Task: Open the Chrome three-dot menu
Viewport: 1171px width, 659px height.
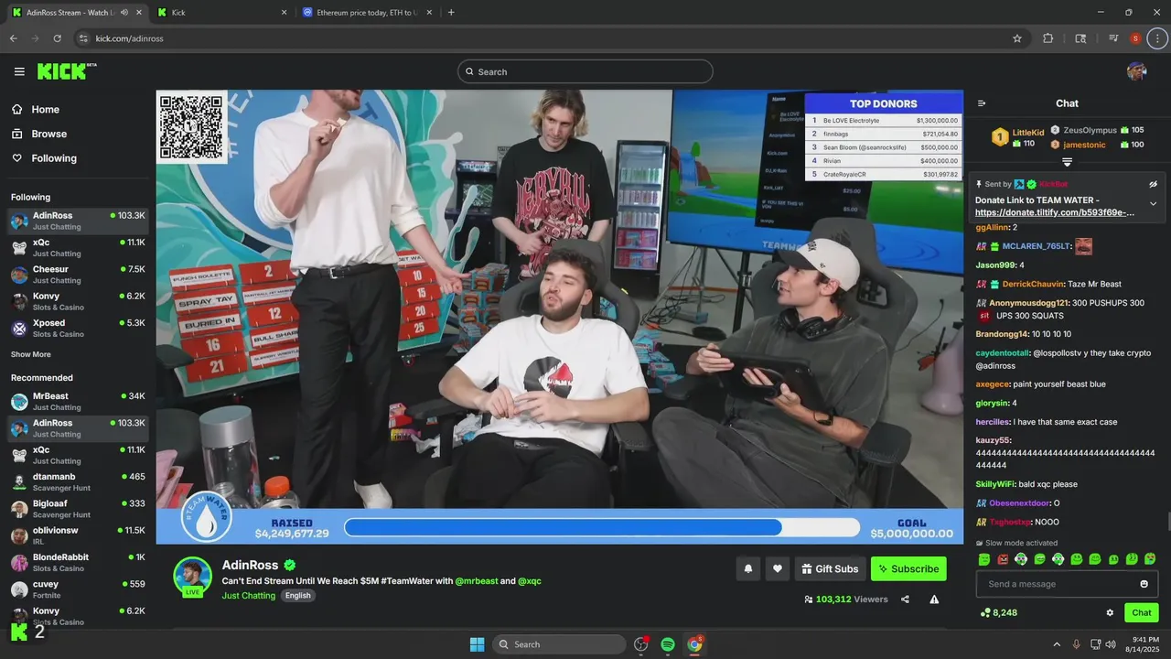Action: tap(1158, 38)
